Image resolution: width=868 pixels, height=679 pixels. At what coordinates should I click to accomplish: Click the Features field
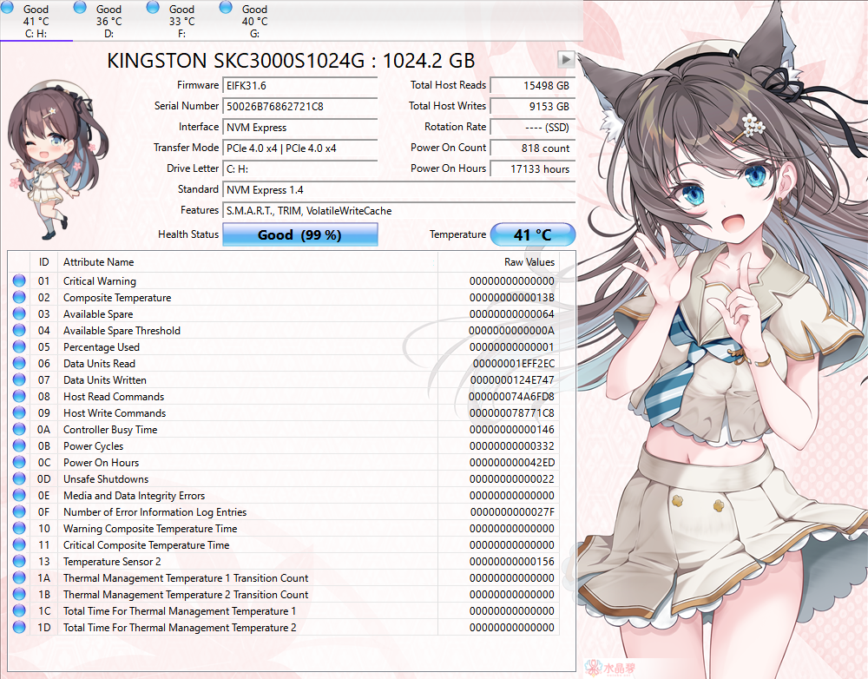tap(398, 211)
